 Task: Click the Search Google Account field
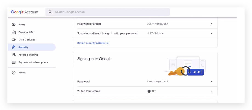[110, 12]
